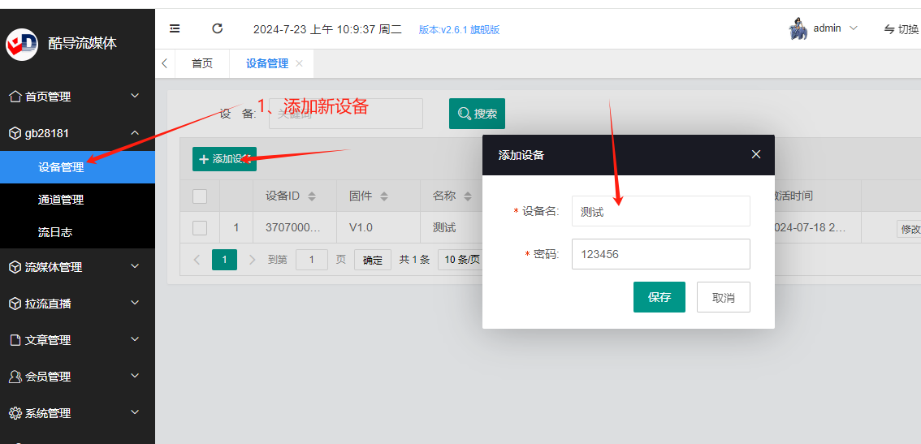The width and height of the screenshot is (921, 444).
Task: Sort table by 固件 column arrows
Action: 383,196
